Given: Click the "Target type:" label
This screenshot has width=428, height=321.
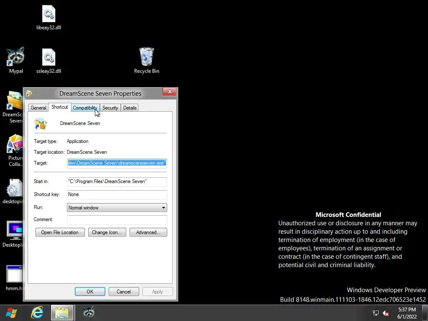Looking at the screenshot, I should 46,141.
